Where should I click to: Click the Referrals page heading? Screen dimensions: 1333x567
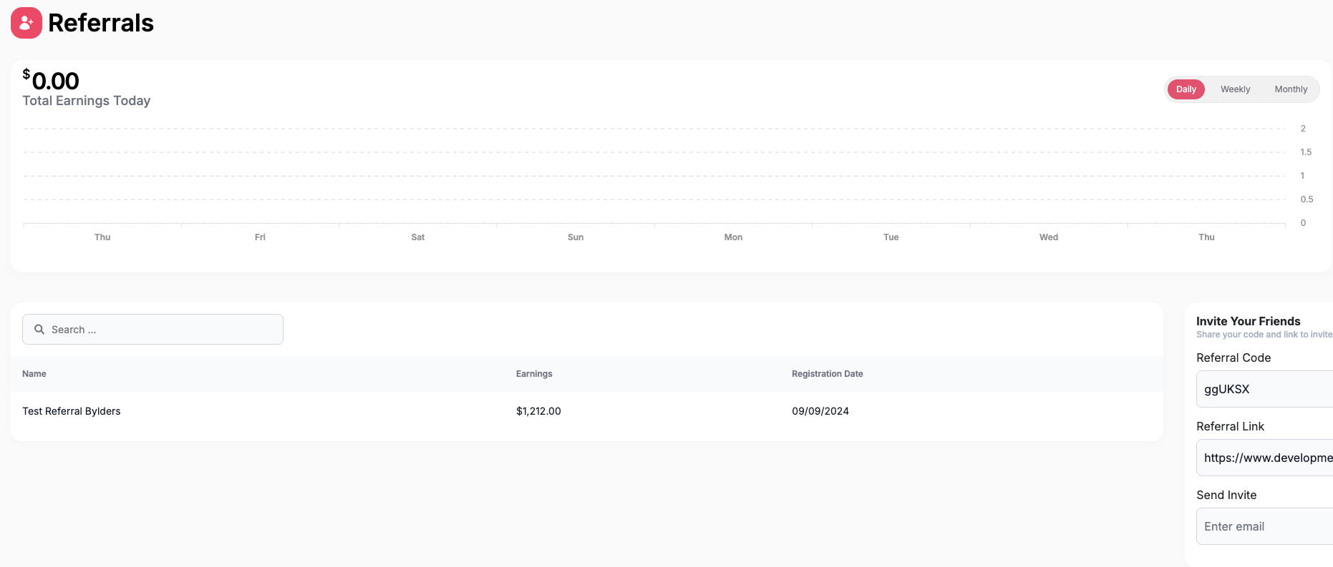coord(101,23)
